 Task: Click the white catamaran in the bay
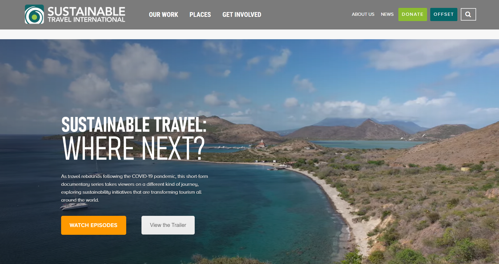tap(74, 206)
